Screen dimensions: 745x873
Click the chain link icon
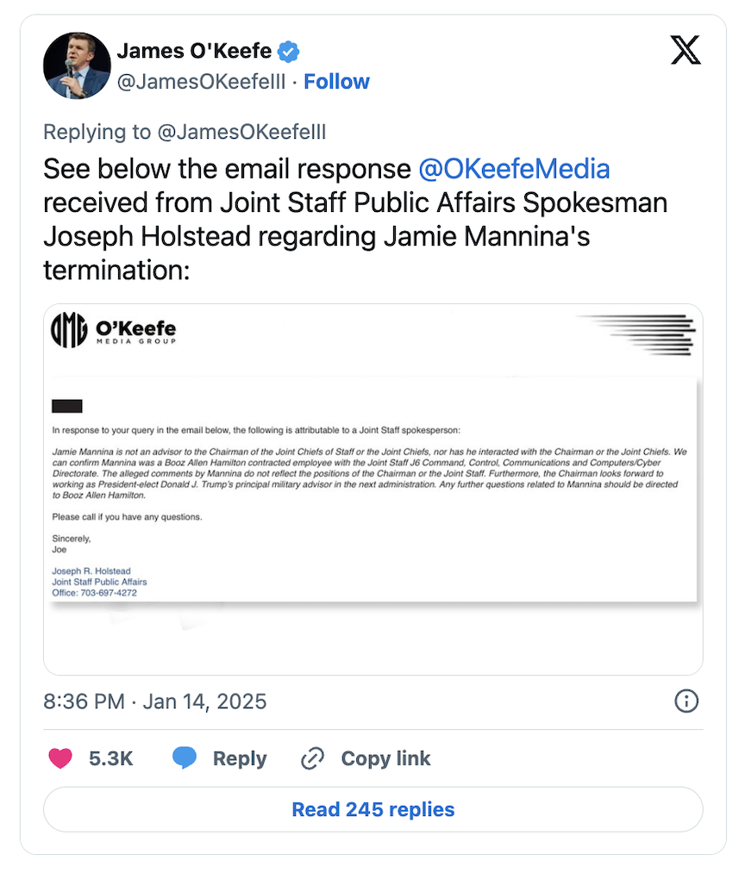pos(311,758)
